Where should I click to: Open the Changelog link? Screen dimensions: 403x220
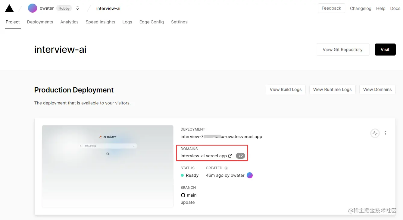point(361,8)
